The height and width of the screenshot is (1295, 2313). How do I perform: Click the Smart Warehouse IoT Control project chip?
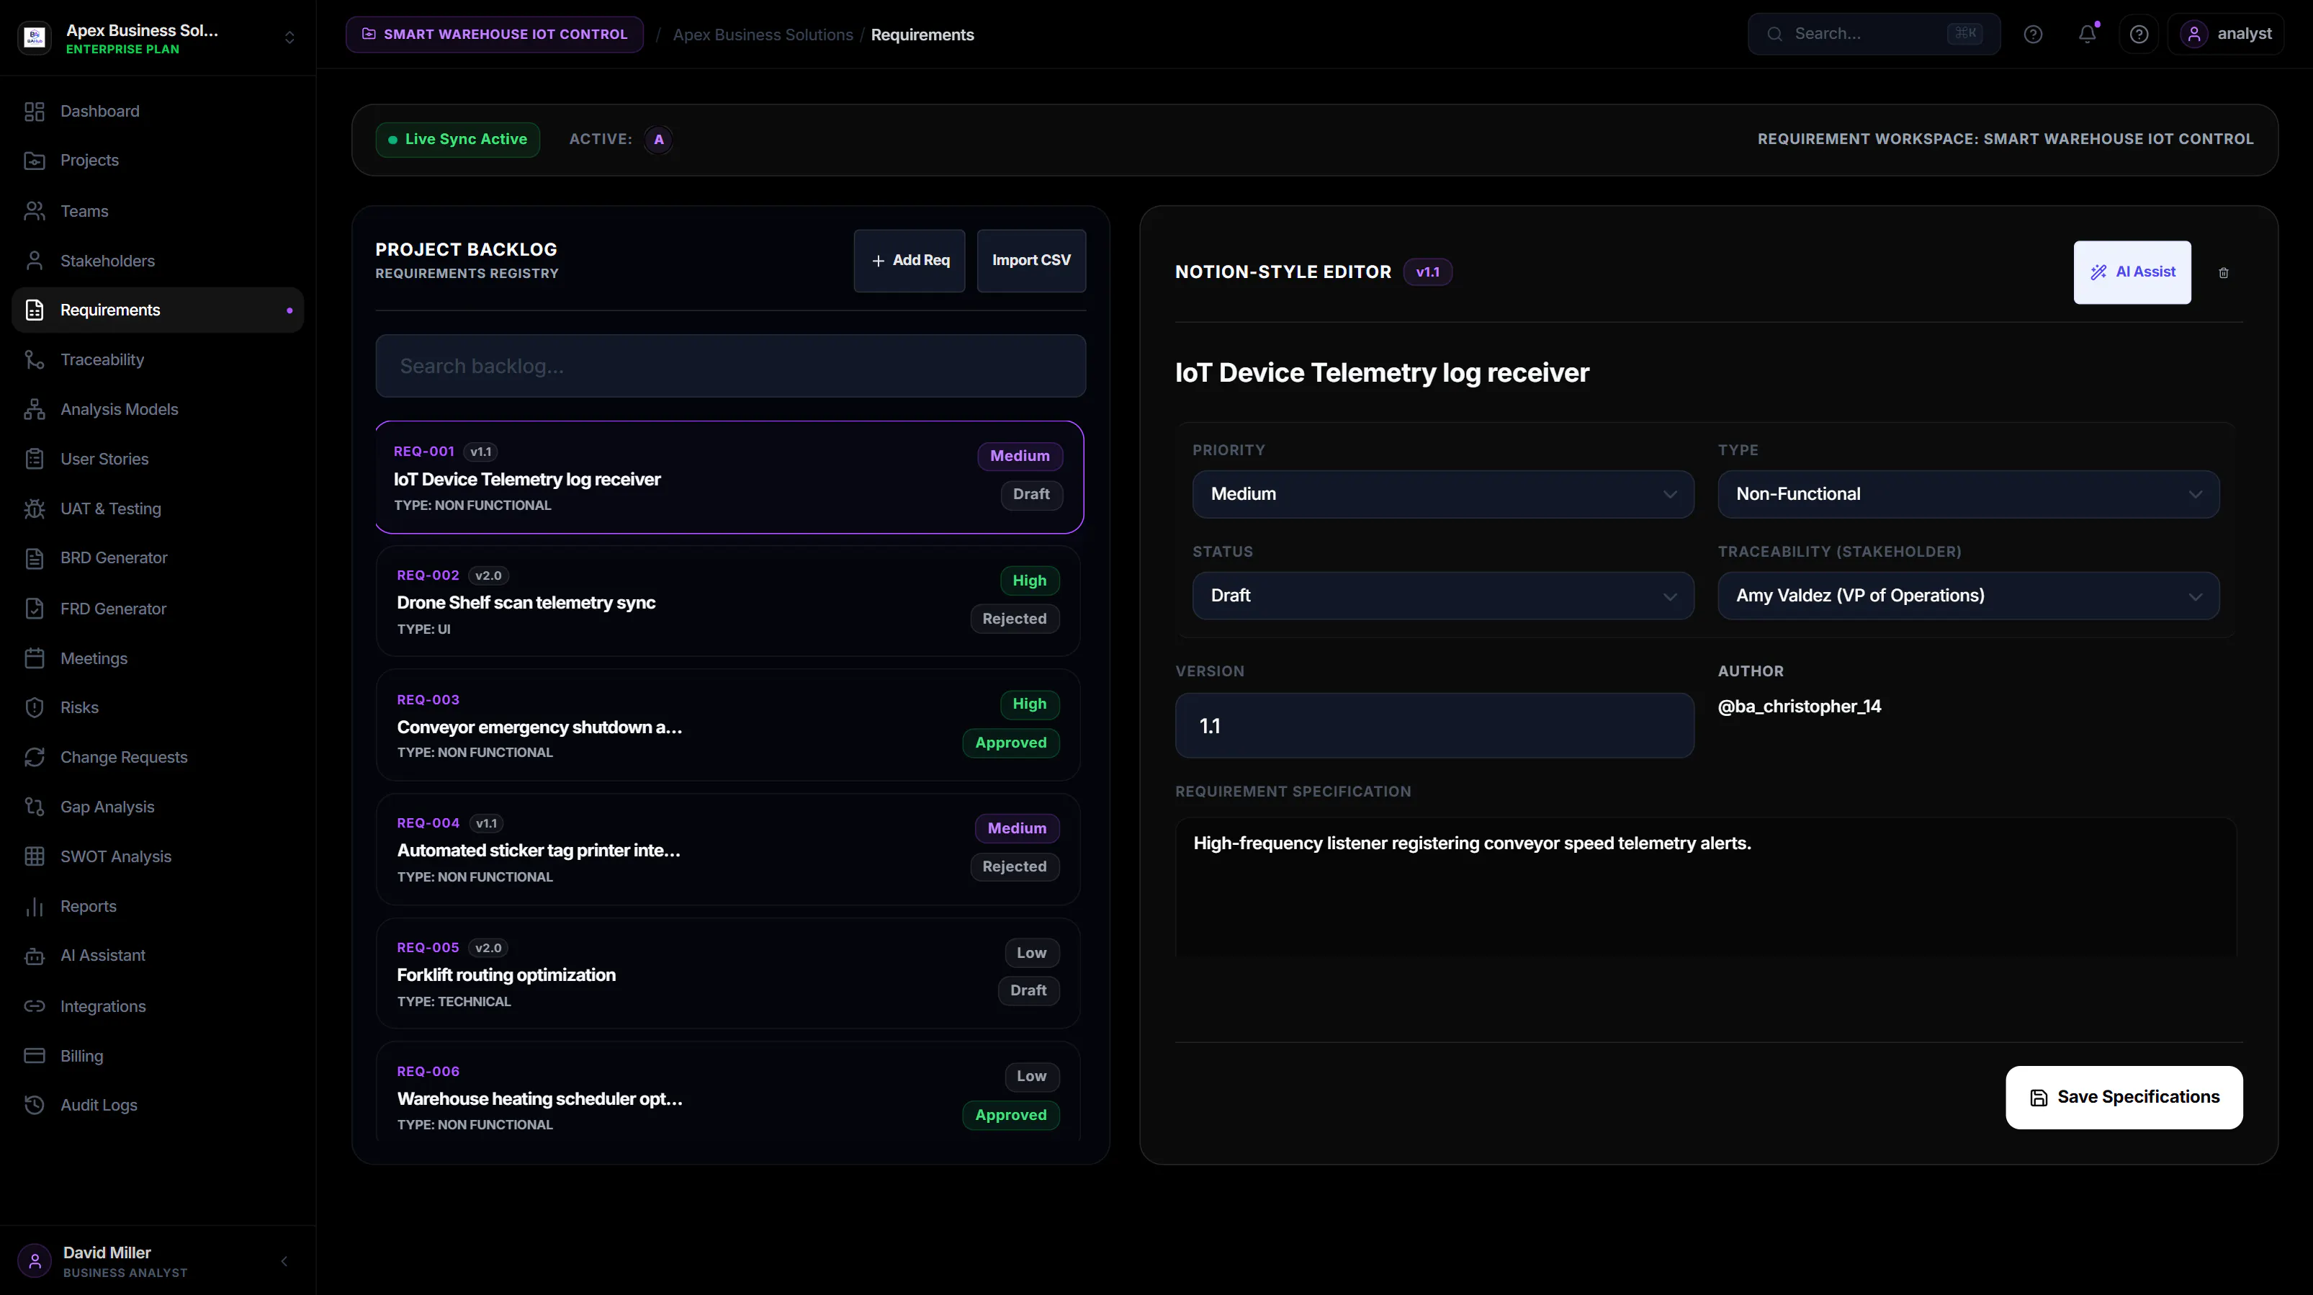[x=494, y=34]
